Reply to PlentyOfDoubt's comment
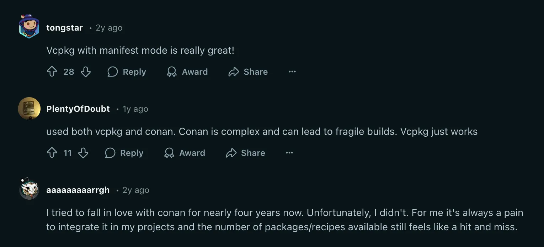Image resolution: width=544 pixels, height=247 pixels. click(124, 153)
